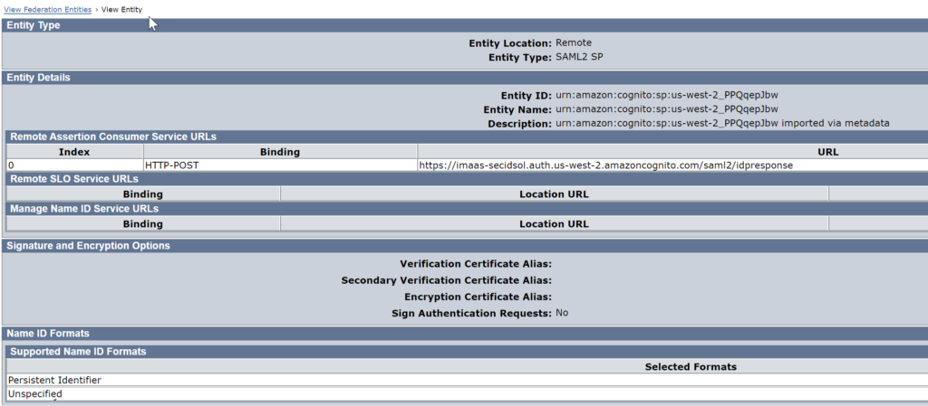Click the Secondary Verification Certificate Alias label
The image size is (928, 406).
pyautogui.click(x=446, y=279)
